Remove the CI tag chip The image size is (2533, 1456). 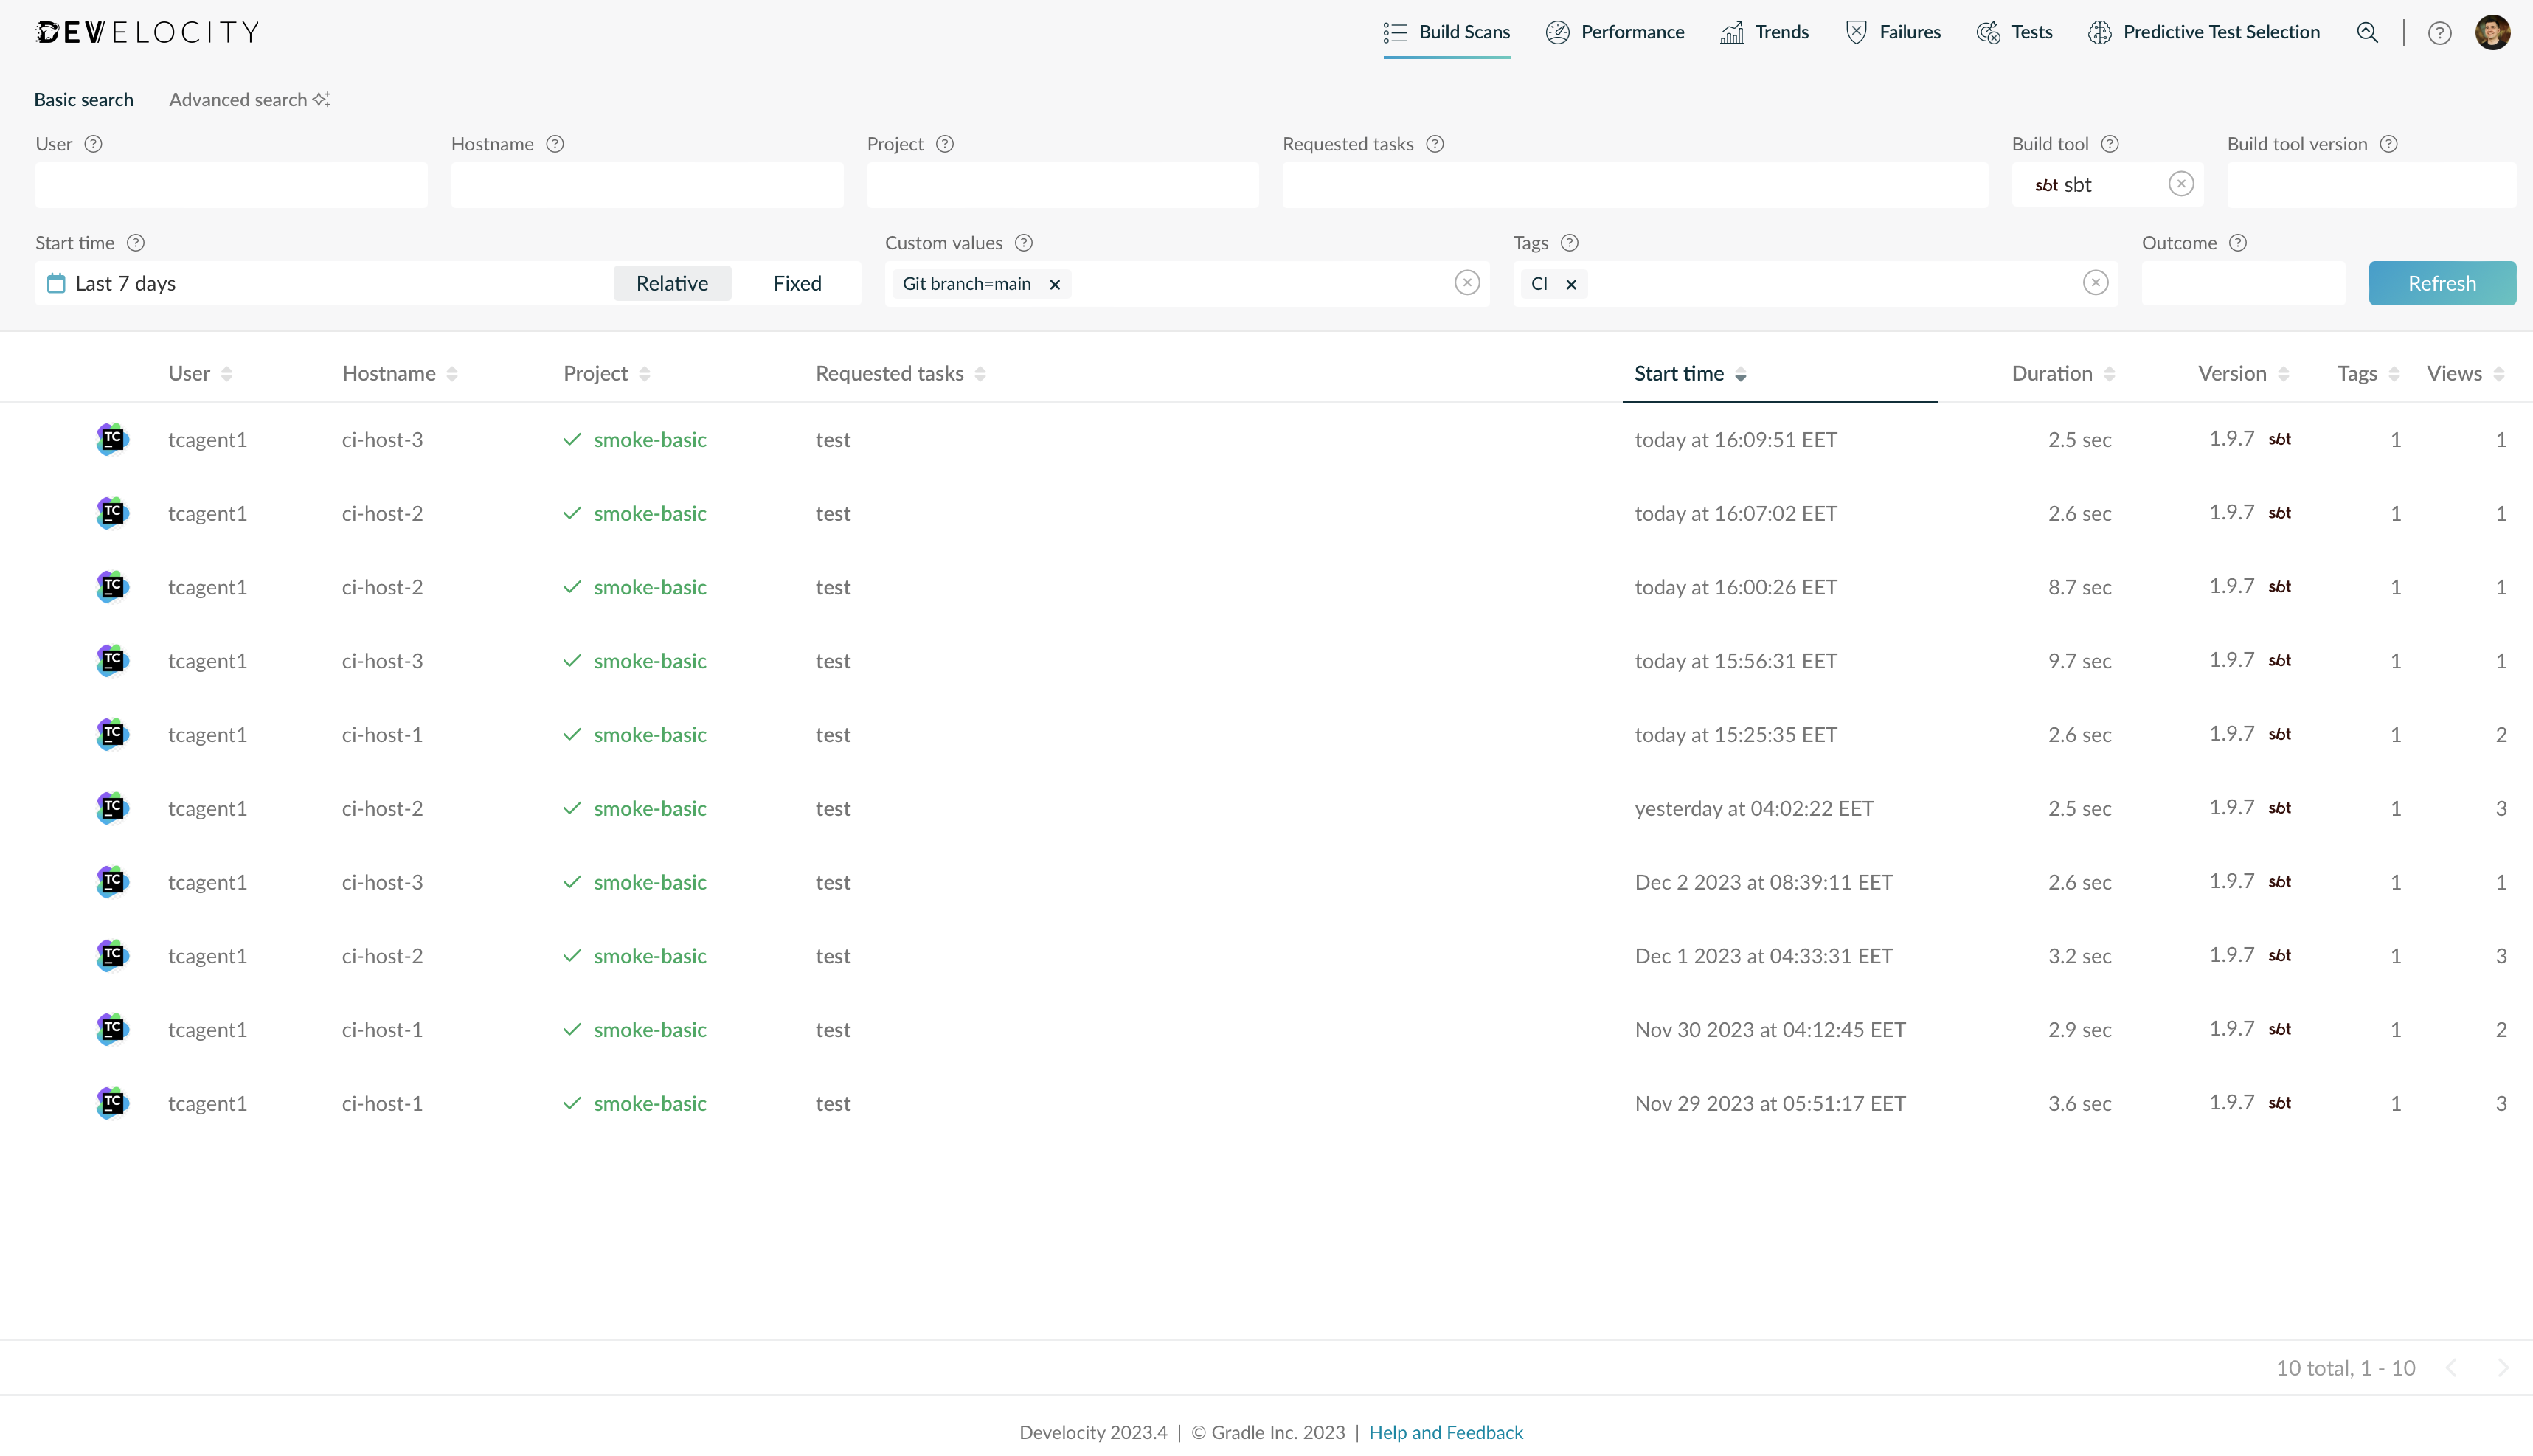(x=1571, y=284)
